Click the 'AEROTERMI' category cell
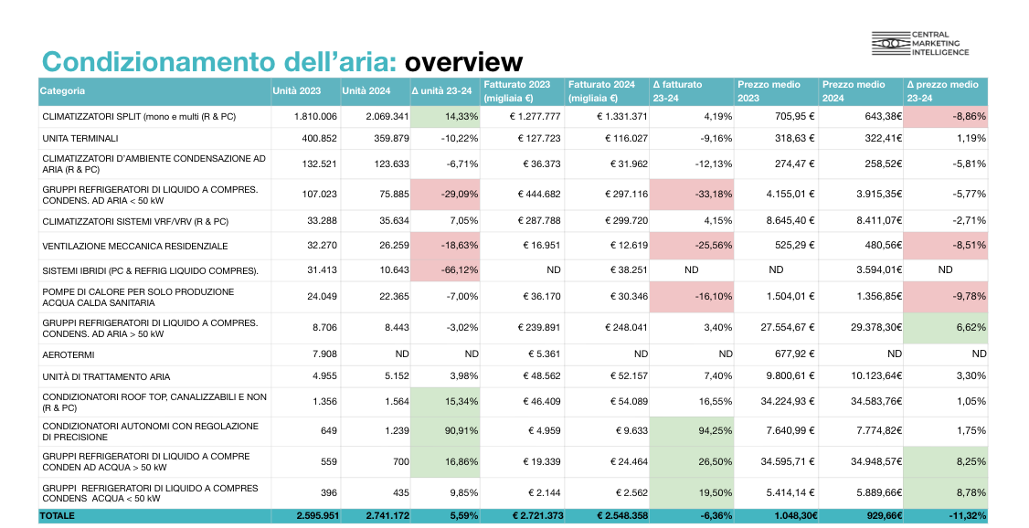 [68, 354]
